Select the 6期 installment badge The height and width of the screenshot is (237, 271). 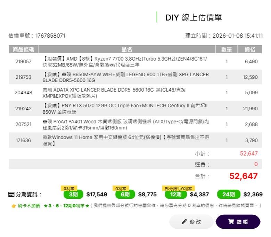click(125, 194)
